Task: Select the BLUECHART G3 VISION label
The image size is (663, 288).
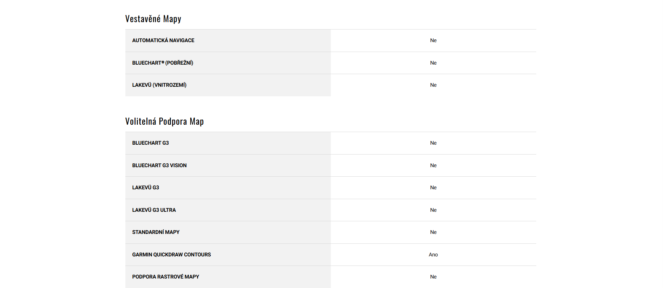Action: point(159,165)
